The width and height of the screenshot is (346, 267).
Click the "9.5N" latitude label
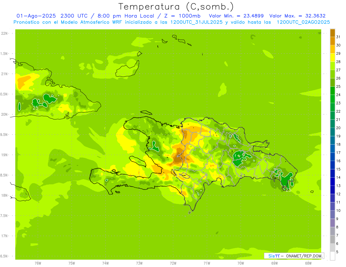tap(4, 135)
